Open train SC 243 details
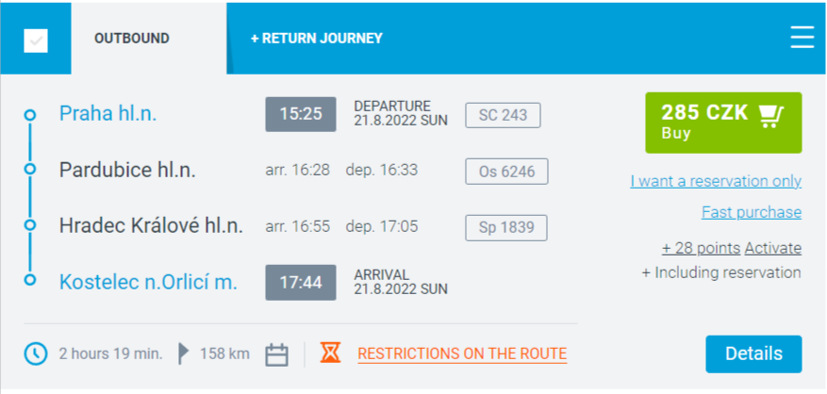 (503, 115)
